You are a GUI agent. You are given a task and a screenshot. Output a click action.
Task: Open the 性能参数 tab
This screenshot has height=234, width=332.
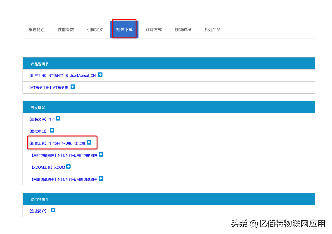(x=66, y=30)
